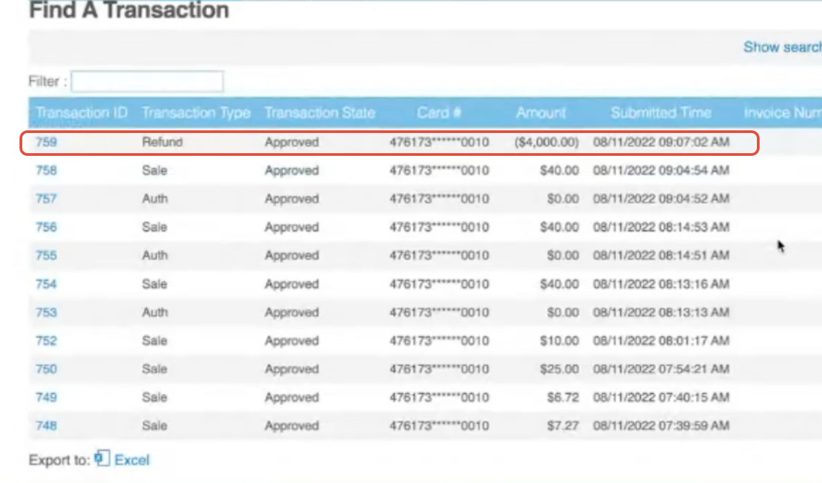Open transaction ID 756

[x=46, y=227]
